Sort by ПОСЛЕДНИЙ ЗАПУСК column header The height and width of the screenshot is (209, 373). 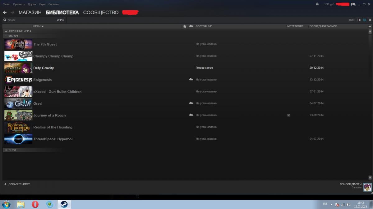click(323, 26)
